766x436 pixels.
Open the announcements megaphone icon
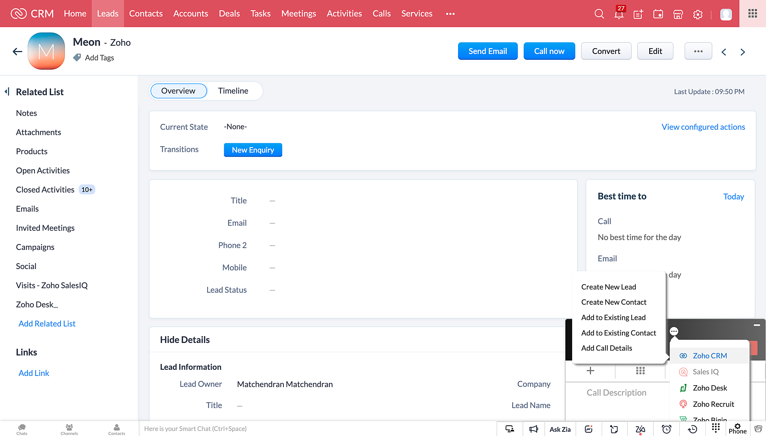click(534, 429)
